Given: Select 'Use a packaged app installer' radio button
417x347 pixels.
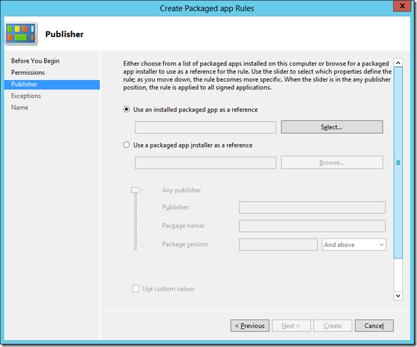Looking at the screenshot, I should point(127,145).
